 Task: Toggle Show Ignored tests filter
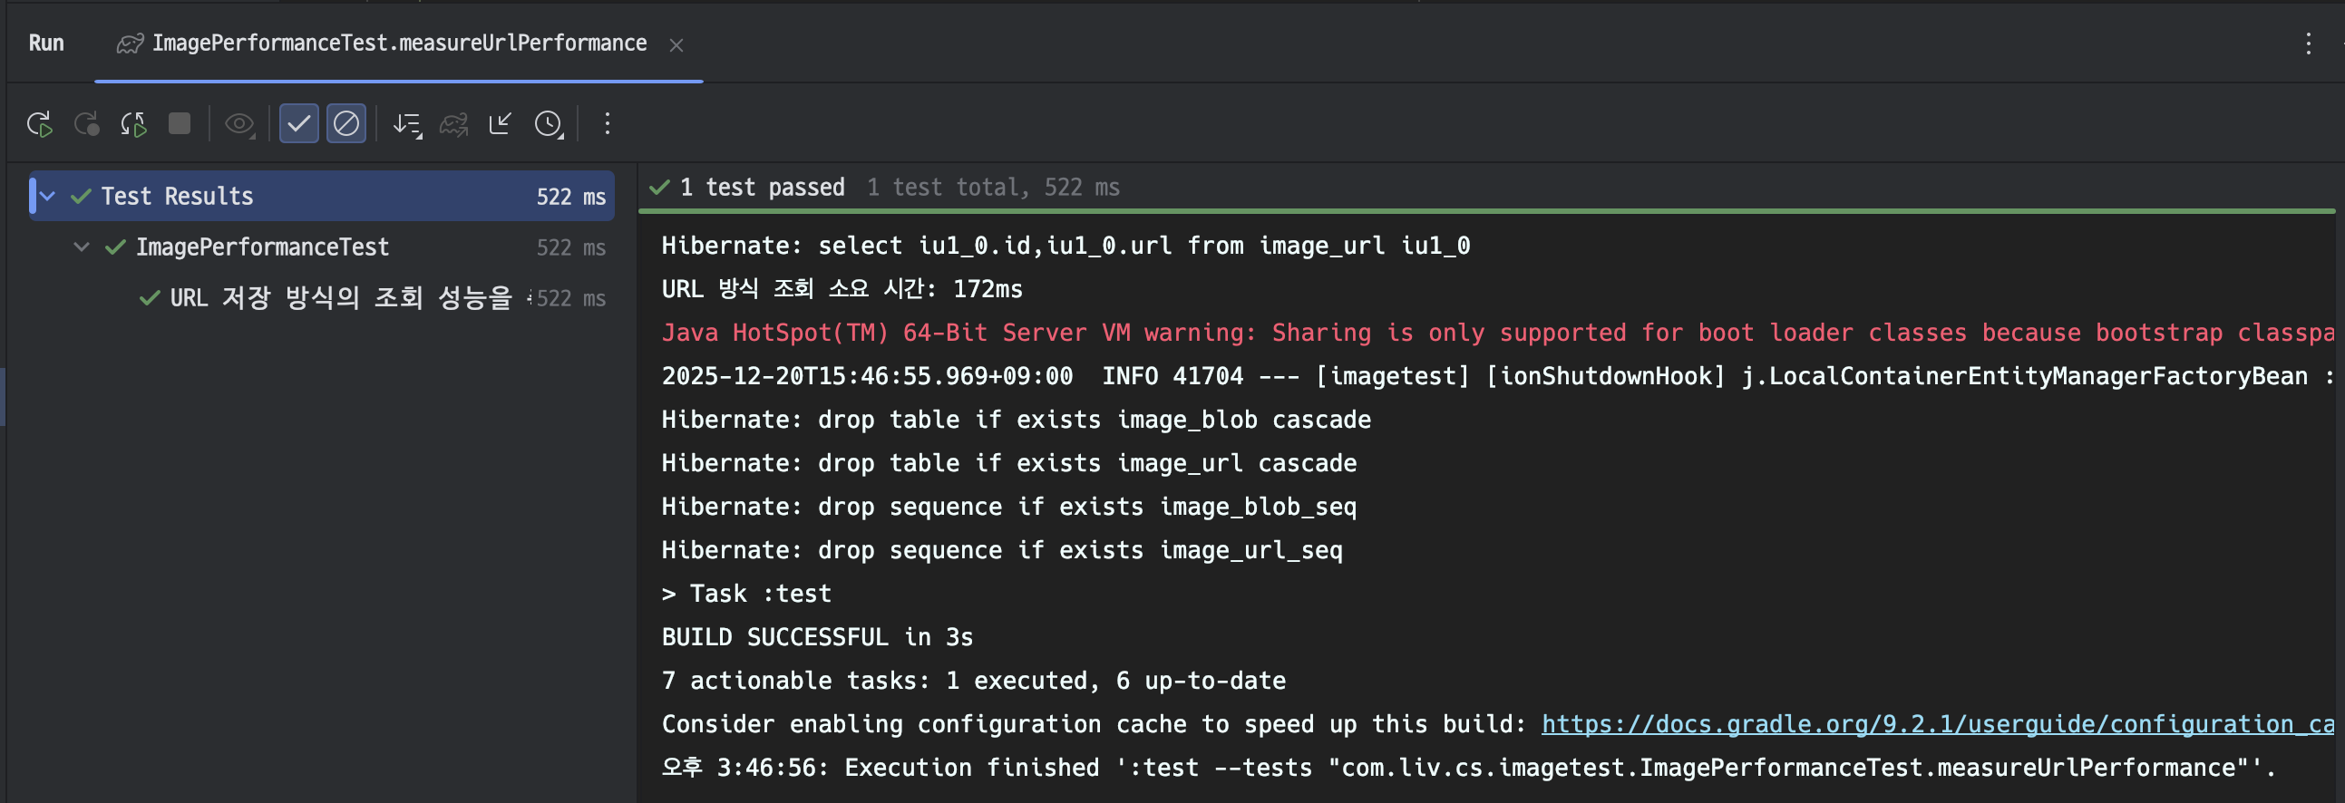[x=345, y=123]
